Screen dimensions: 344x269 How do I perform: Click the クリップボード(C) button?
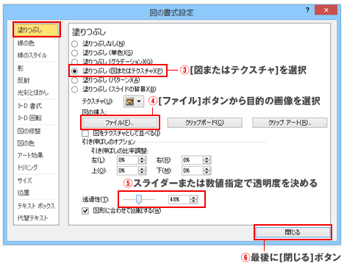point(205,123)
